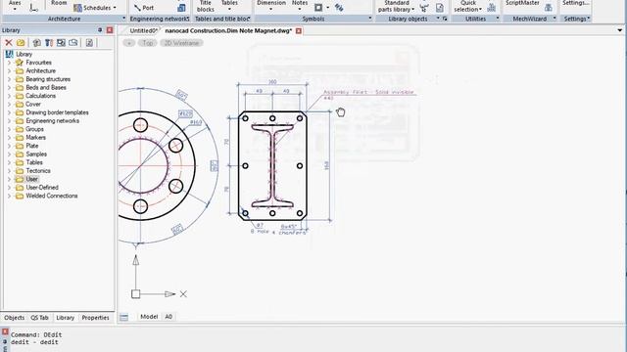Image resolution: width=627 pixels, height=352 pixels.
Task: Click the filter-style icon in Library toolbar
Action: tap(48, 43)
